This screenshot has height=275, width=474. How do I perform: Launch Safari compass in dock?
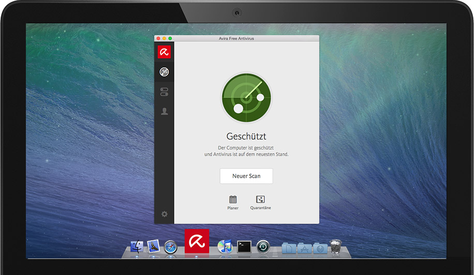170,247
